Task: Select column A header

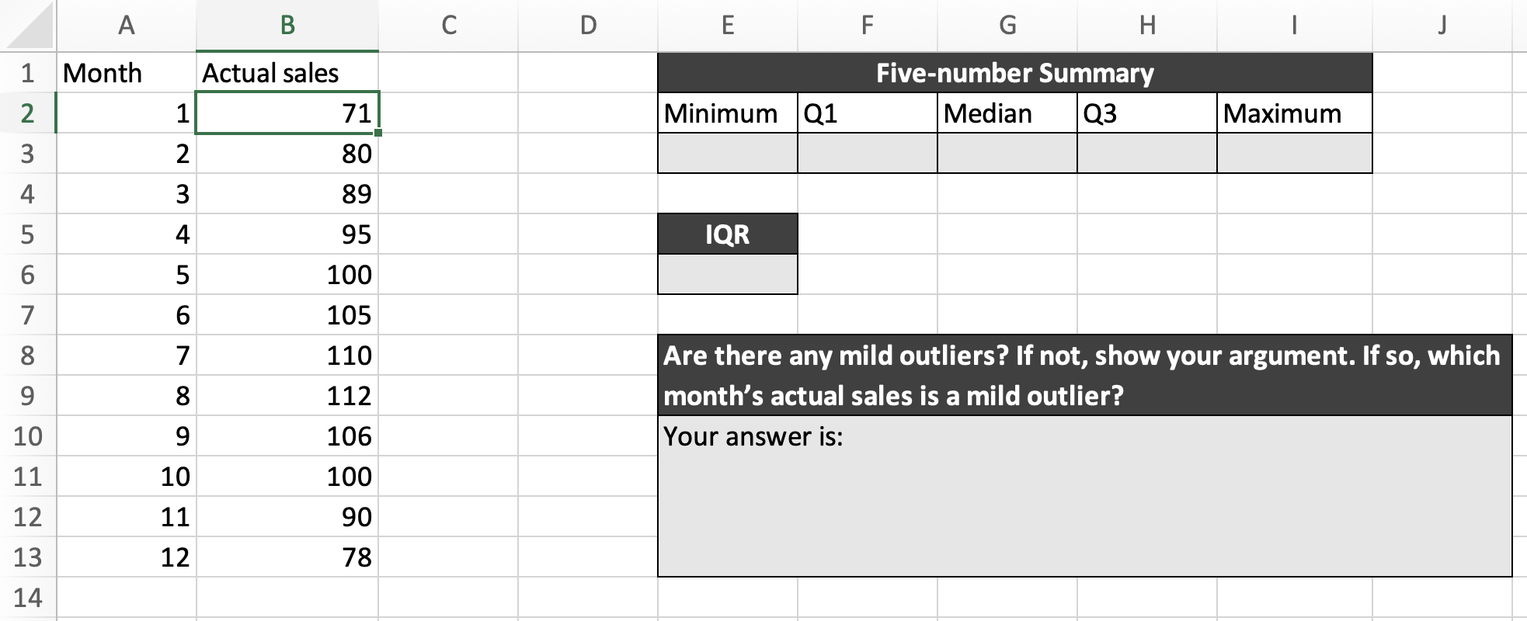Action: tap(126, 26)
